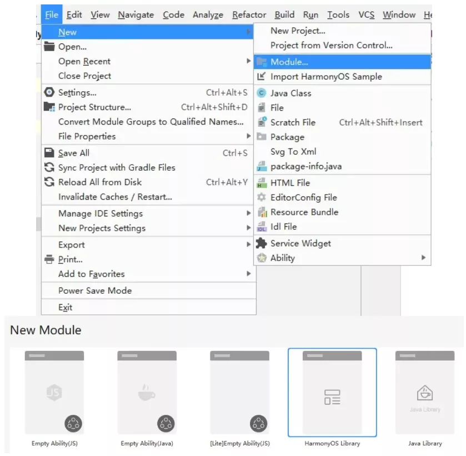Click the Module folder icon in submenu
Screen dimensions: 466x456
pos(262,62)
